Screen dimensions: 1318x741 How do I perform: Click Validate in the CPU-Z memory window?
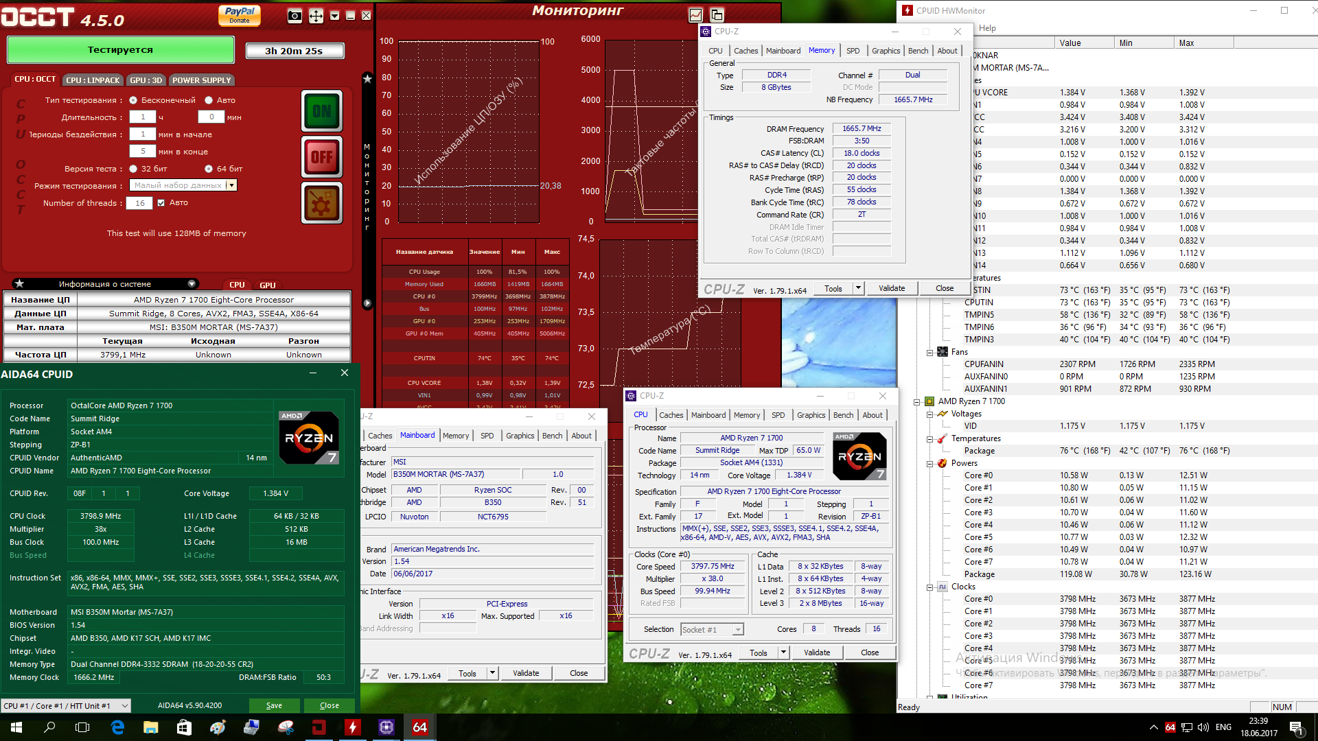coord(891,288)
